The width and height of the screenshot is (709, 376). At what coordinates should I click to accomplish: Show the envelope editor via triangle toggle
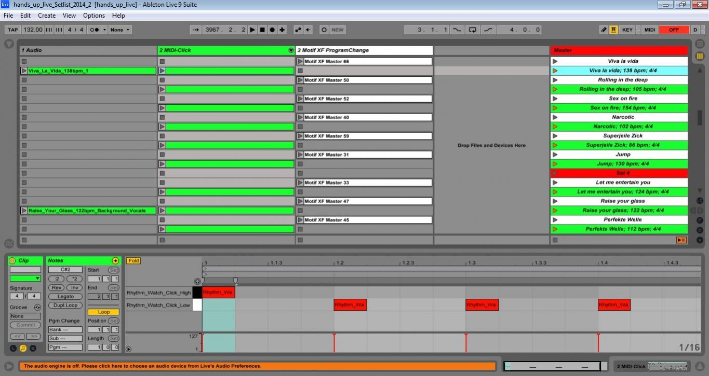click(x=129, y=349)
